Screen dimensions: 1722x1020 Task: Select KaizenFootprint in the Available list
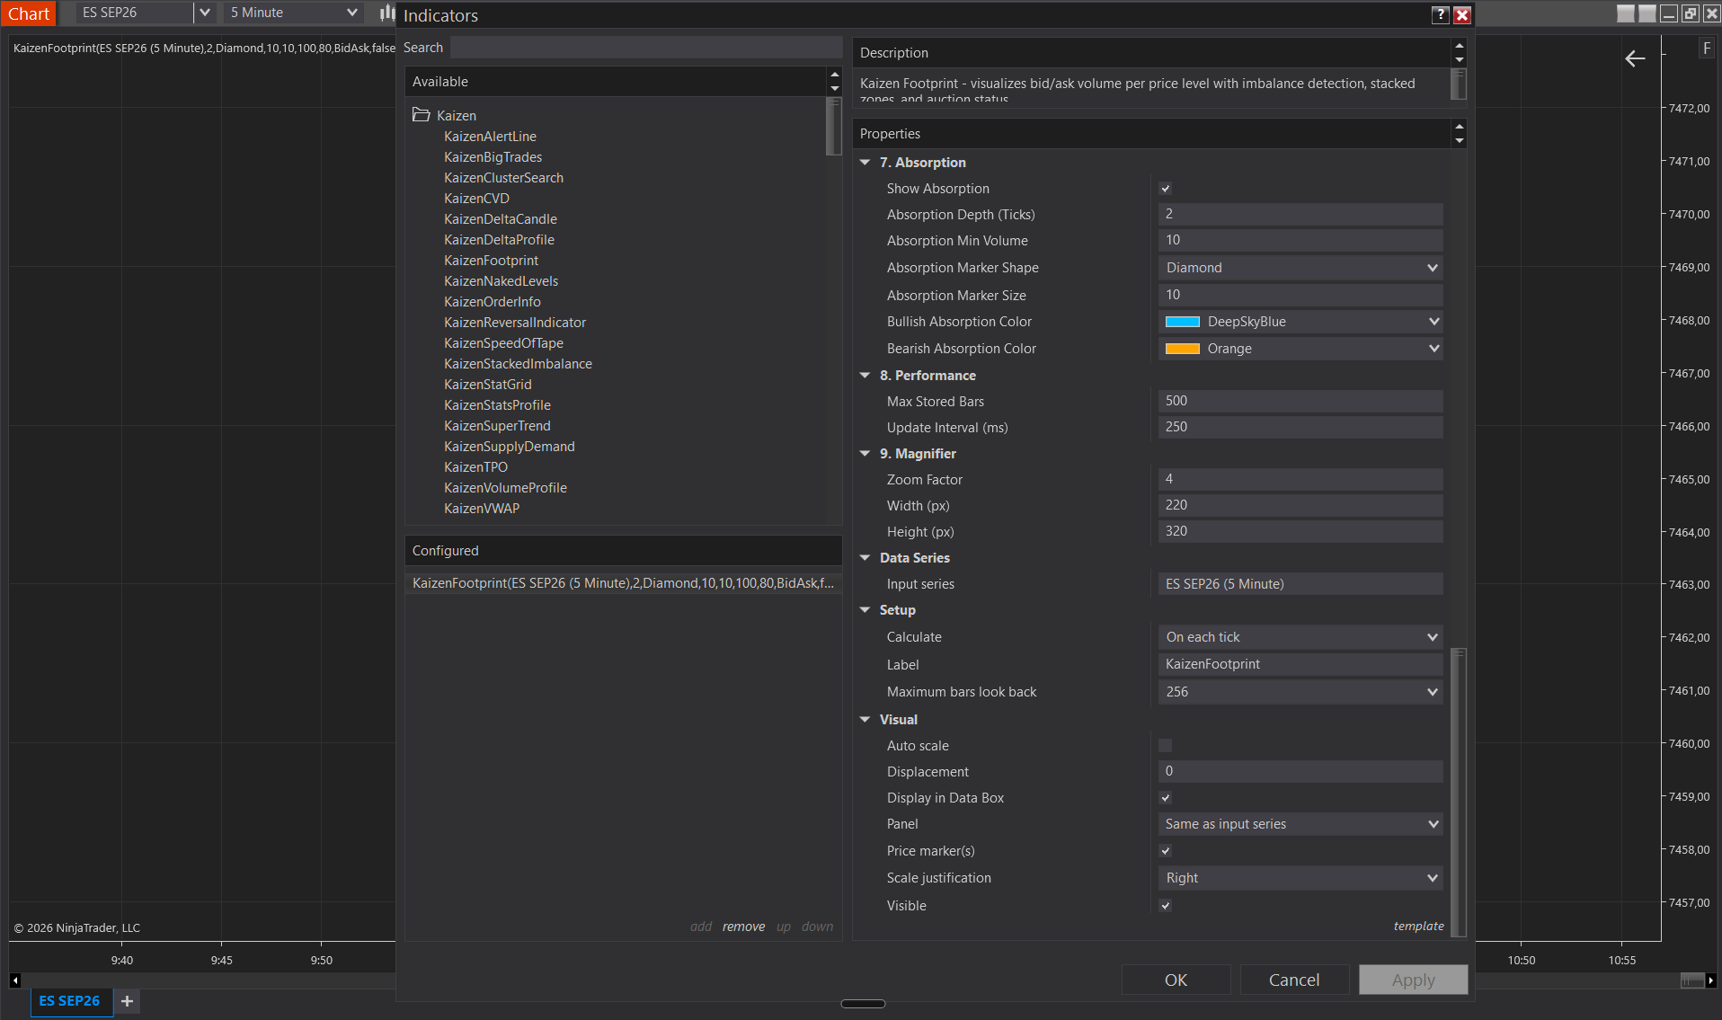coord(491,261)
